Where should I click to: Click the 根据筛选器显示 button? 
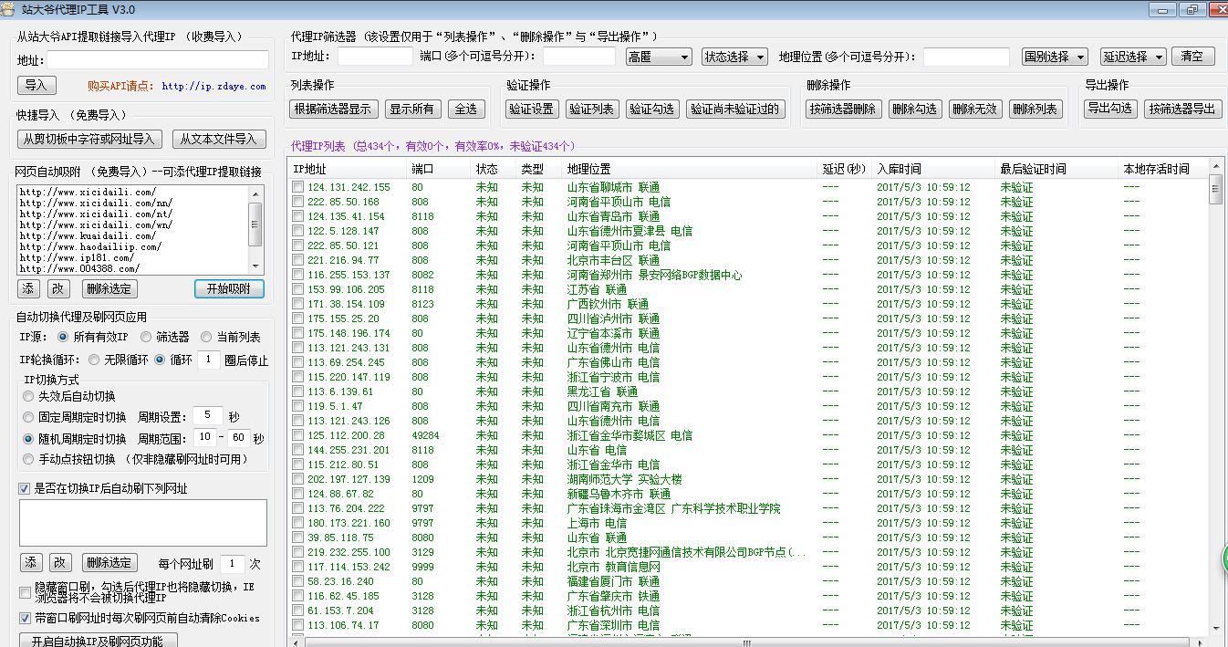tap(333, 109)
